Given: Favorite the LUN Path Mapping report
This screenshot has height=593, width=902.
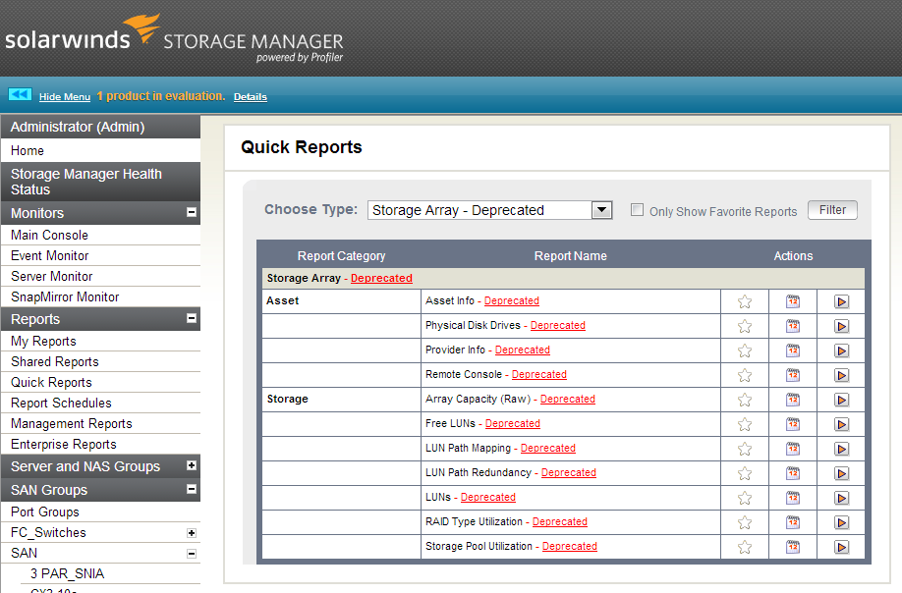Looking at the screenshot, I should [x=745, y=449].
